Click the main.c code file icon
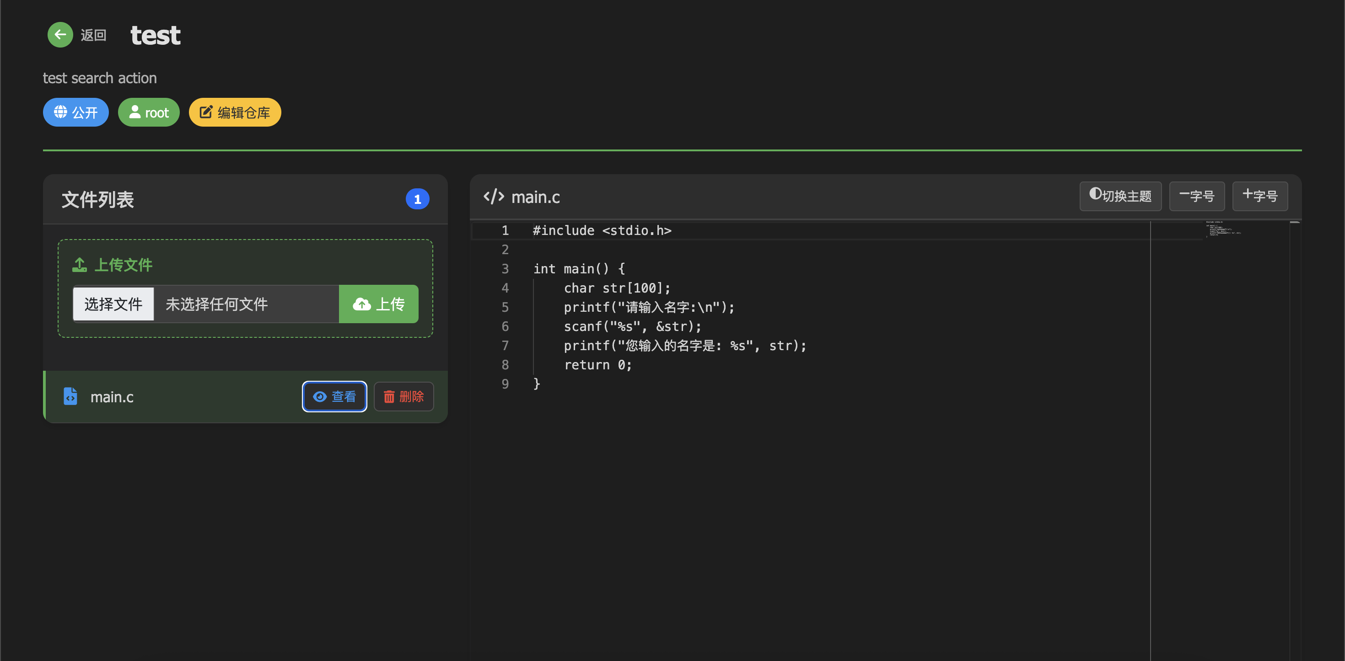This screenshot has width=1345, height=661. (70, 396)
